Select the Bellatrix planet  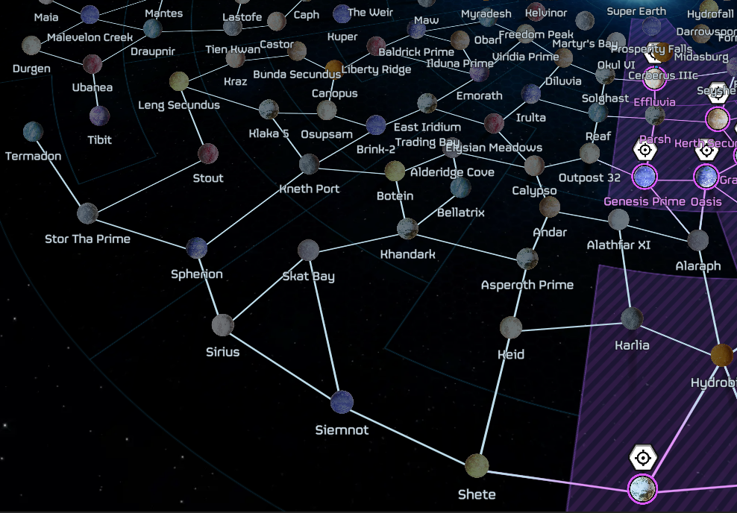click(x=461, y=187)
